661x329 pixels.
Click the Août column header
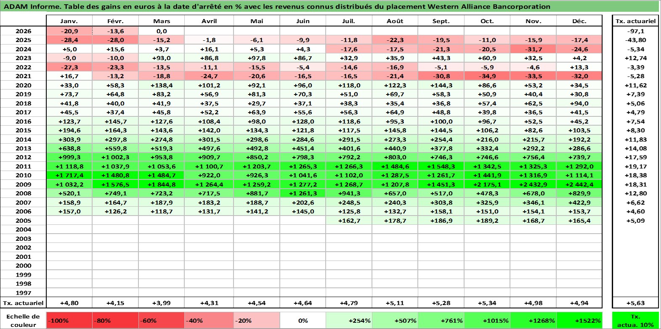(395, 21)
